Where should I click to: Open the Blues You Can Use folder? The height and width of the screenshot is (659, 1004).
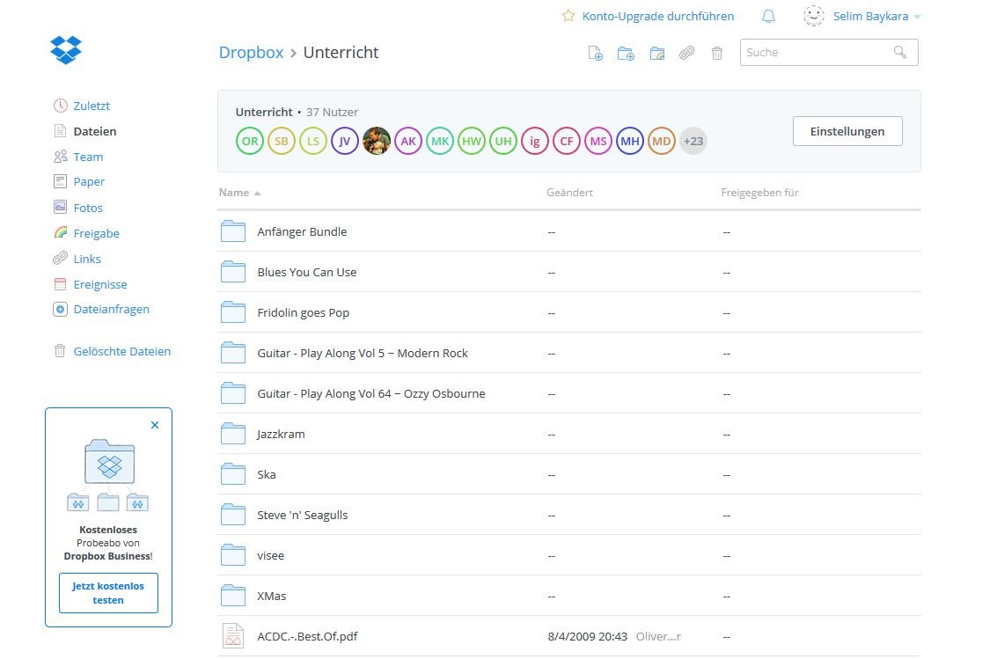pyautogui.click(x=307, y=272)
